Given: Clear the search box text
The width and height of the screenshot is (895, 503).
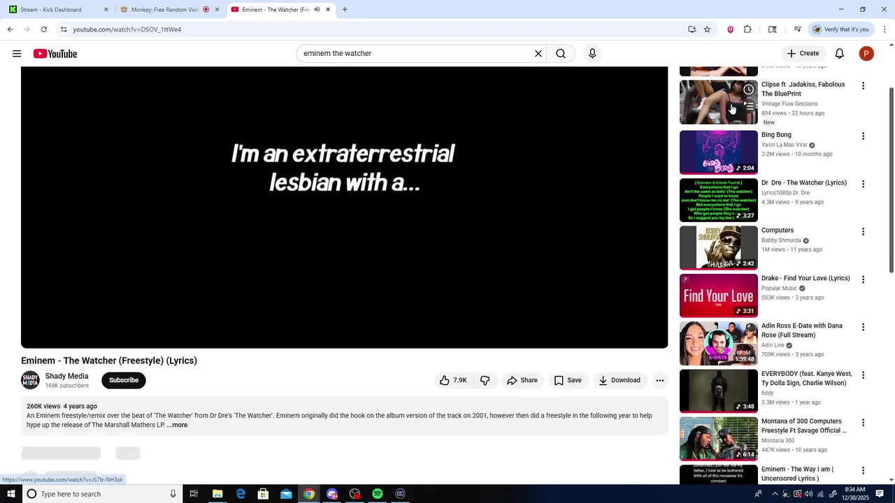Looking at the screenshot, I should click(538, 54).
